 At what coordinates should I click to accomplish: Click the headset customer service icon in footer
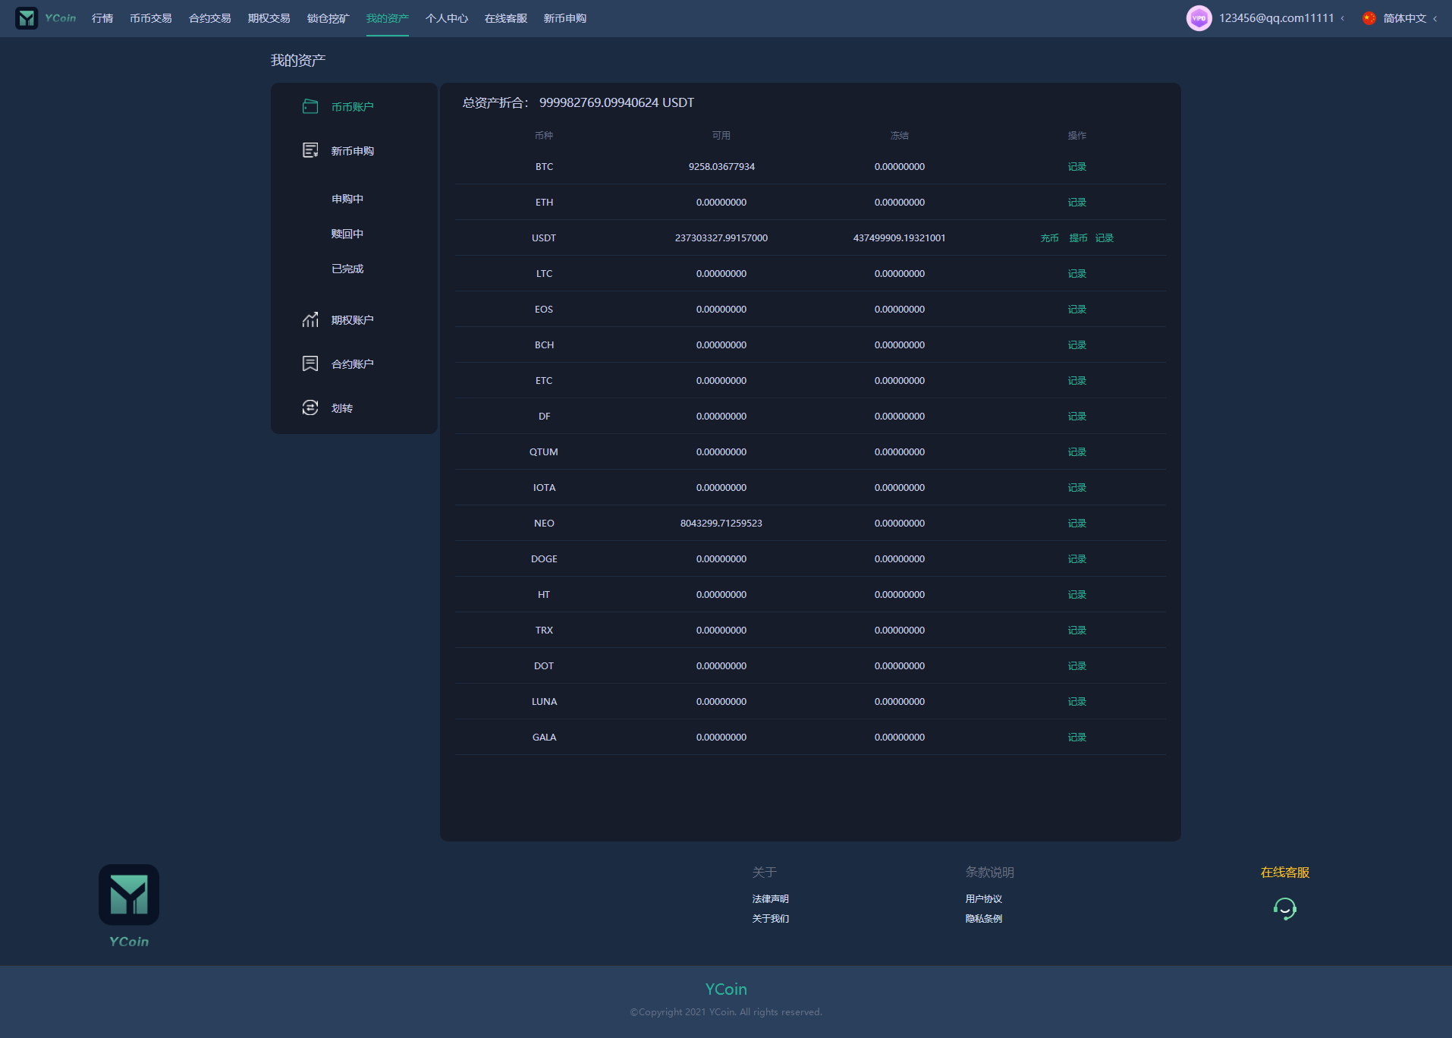(1284, 908)
